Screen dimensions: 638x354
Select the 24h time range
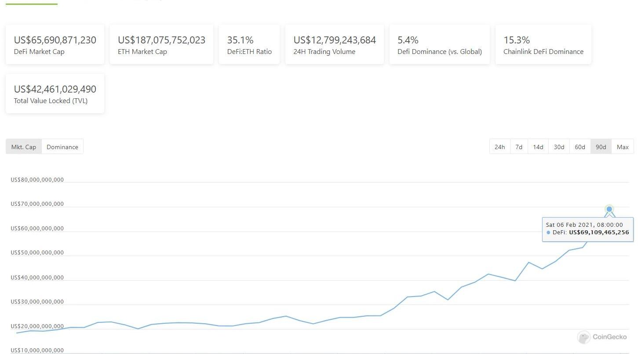(499, 147)
